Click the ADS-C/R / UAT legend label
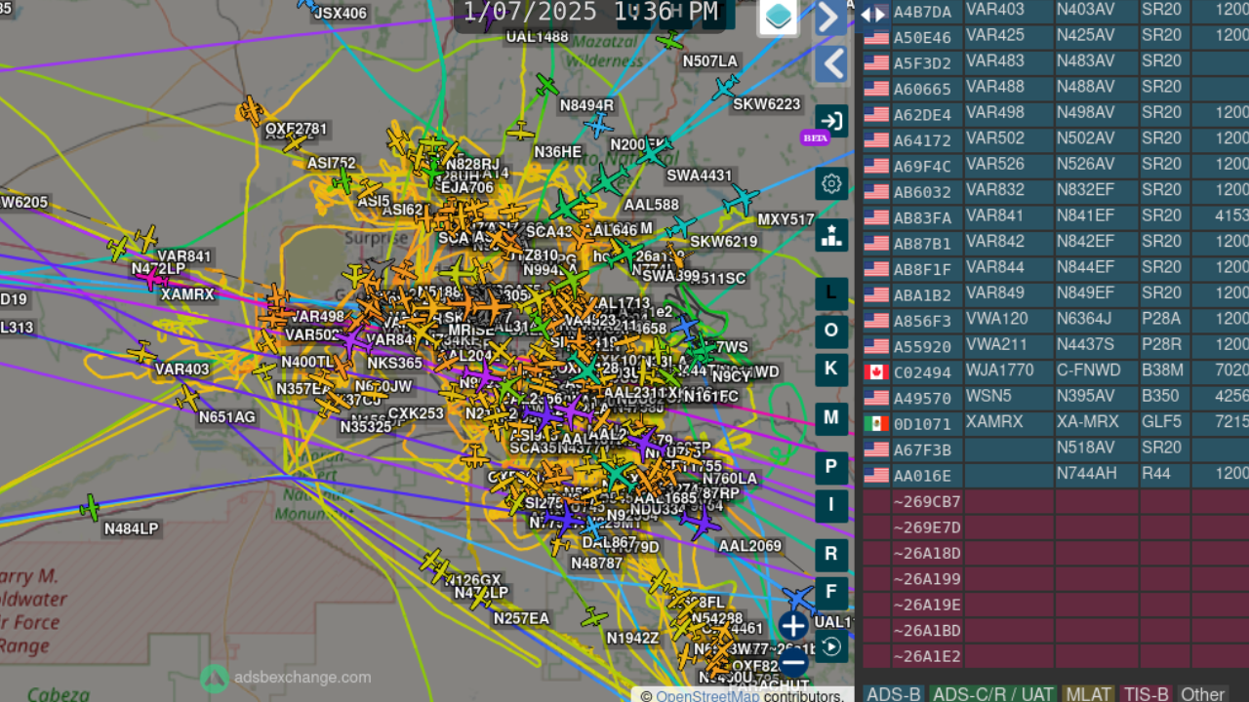1249x702 pixels. coord(993,694)
